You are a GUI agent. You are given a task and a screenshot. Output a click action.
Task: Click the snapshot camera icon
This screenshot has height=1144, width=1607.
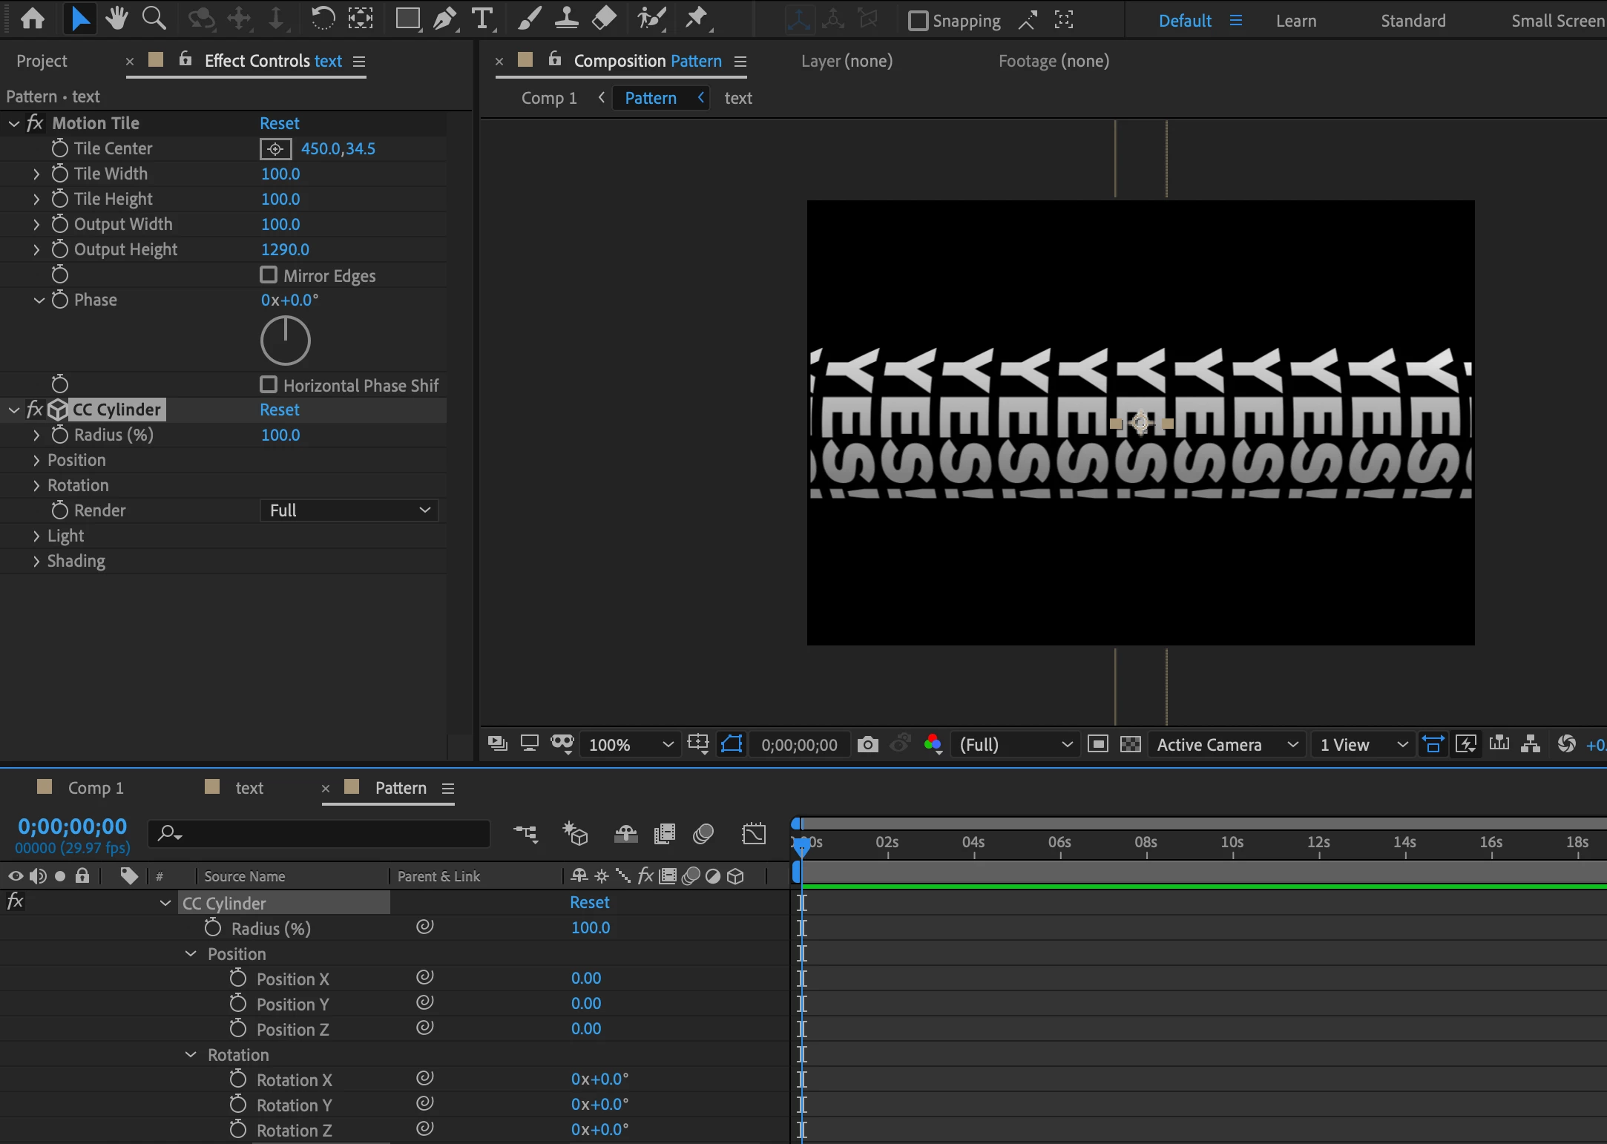867,744
